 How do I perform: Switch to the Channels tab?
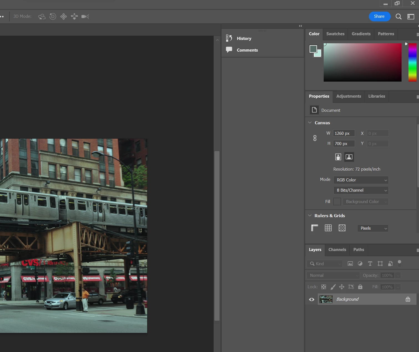[337, 250]
